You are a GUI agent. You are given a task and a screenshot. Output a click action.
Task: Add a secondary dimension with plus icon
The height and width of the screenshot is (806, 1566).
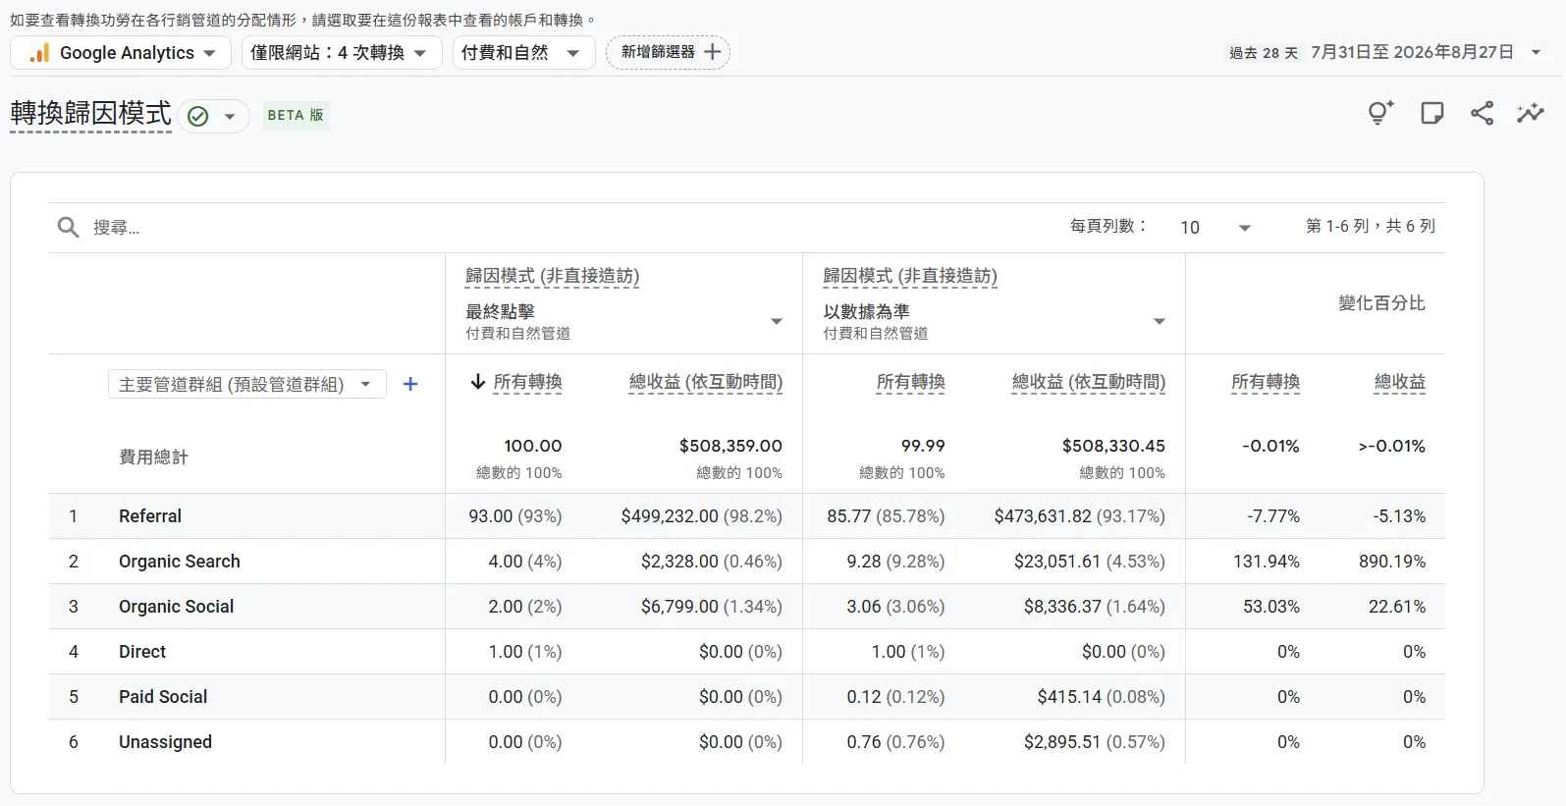click(x=410, y=384)
